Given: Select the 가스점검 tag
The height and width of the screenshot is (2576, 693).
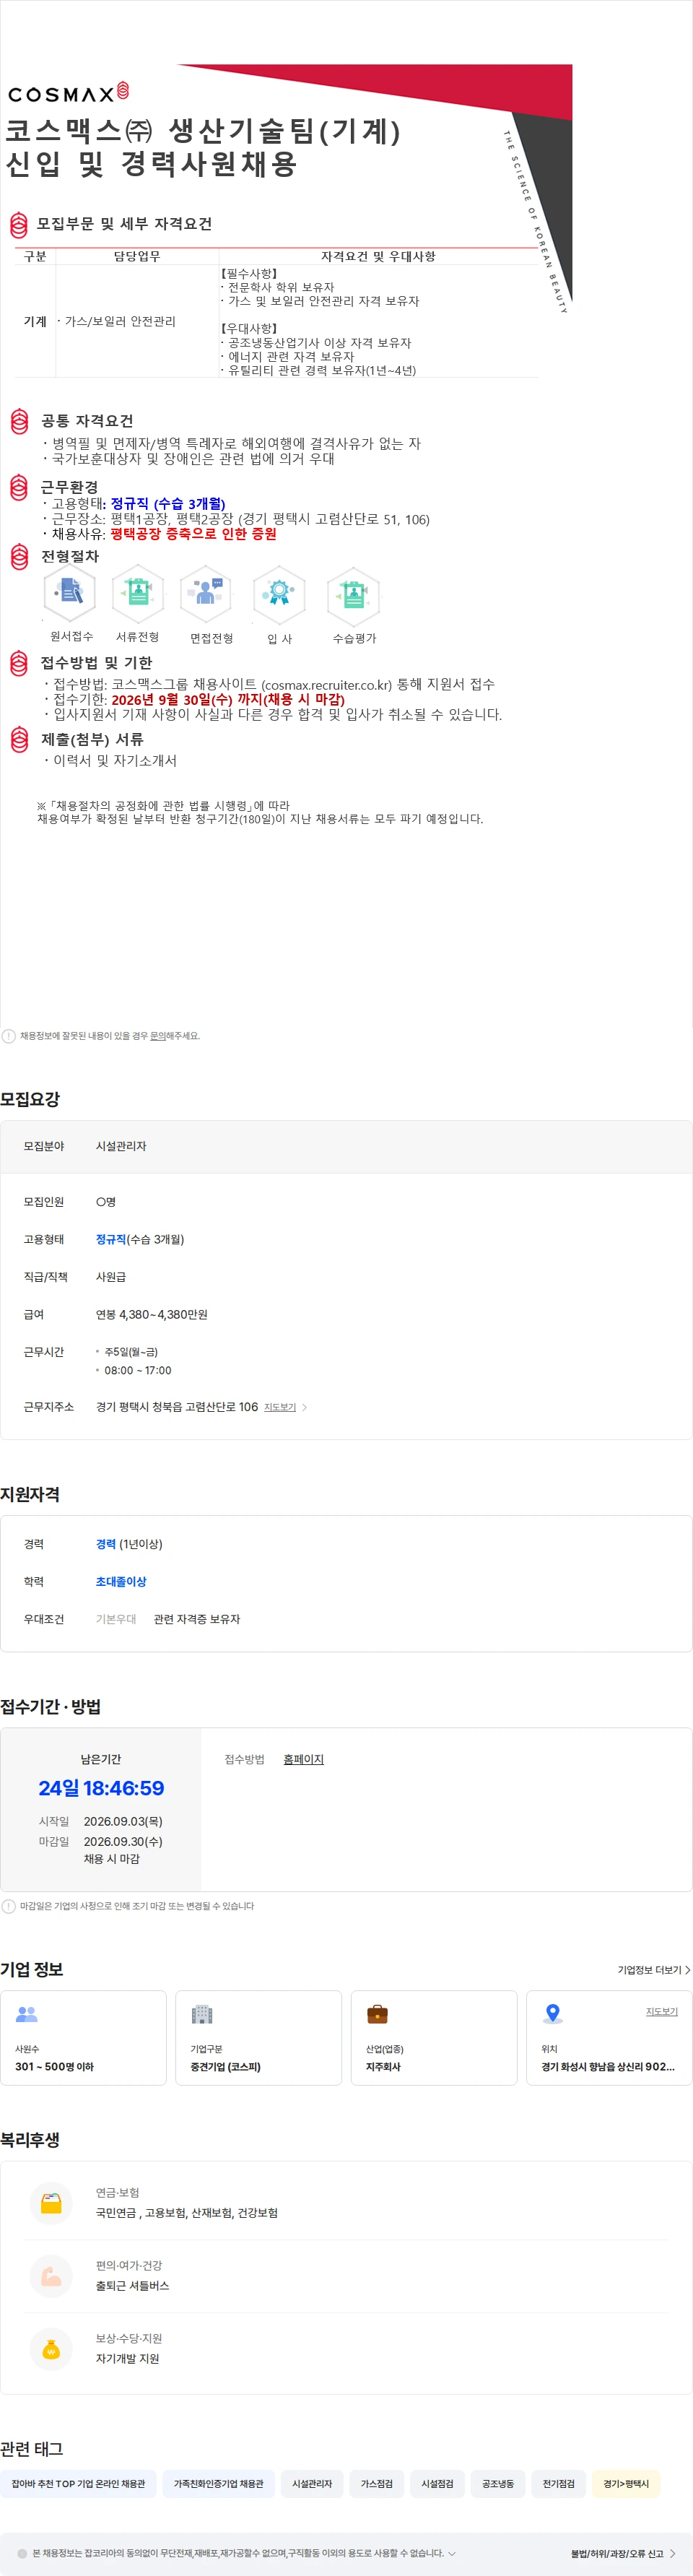Looking at the screenshot, I should 376,2484.
